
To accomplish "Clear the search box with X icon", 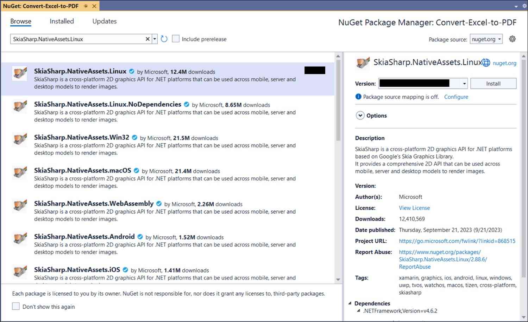I will pyautogui.click(x=147, y=39).
